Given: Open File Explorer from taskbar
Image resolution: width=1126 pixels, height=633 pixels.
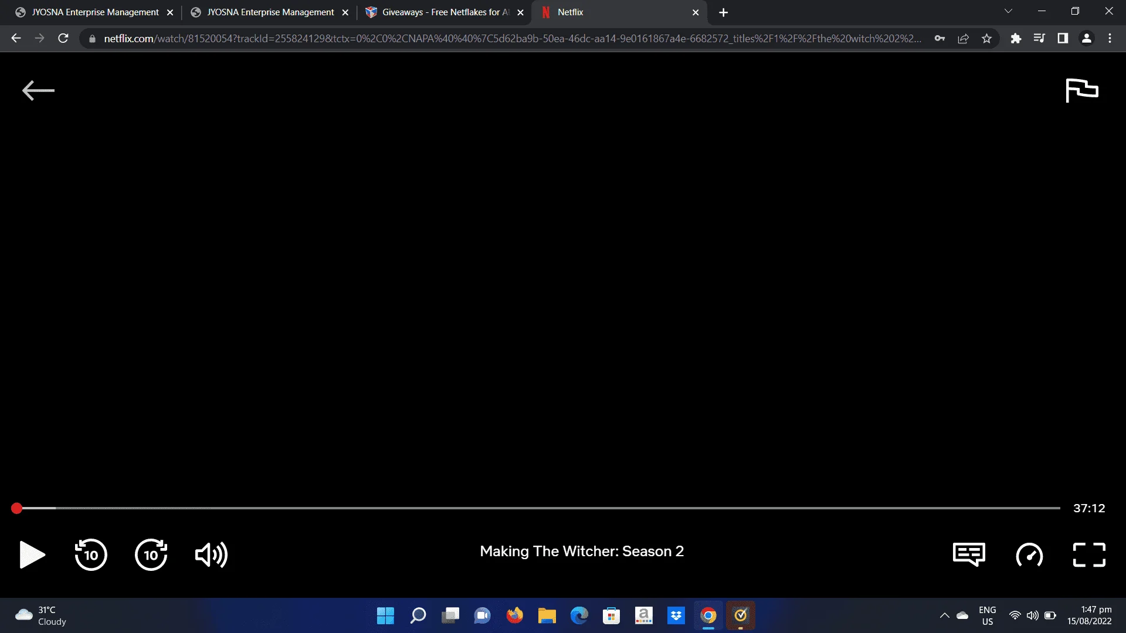Looking at the screenshot, I should pos(547,615).
